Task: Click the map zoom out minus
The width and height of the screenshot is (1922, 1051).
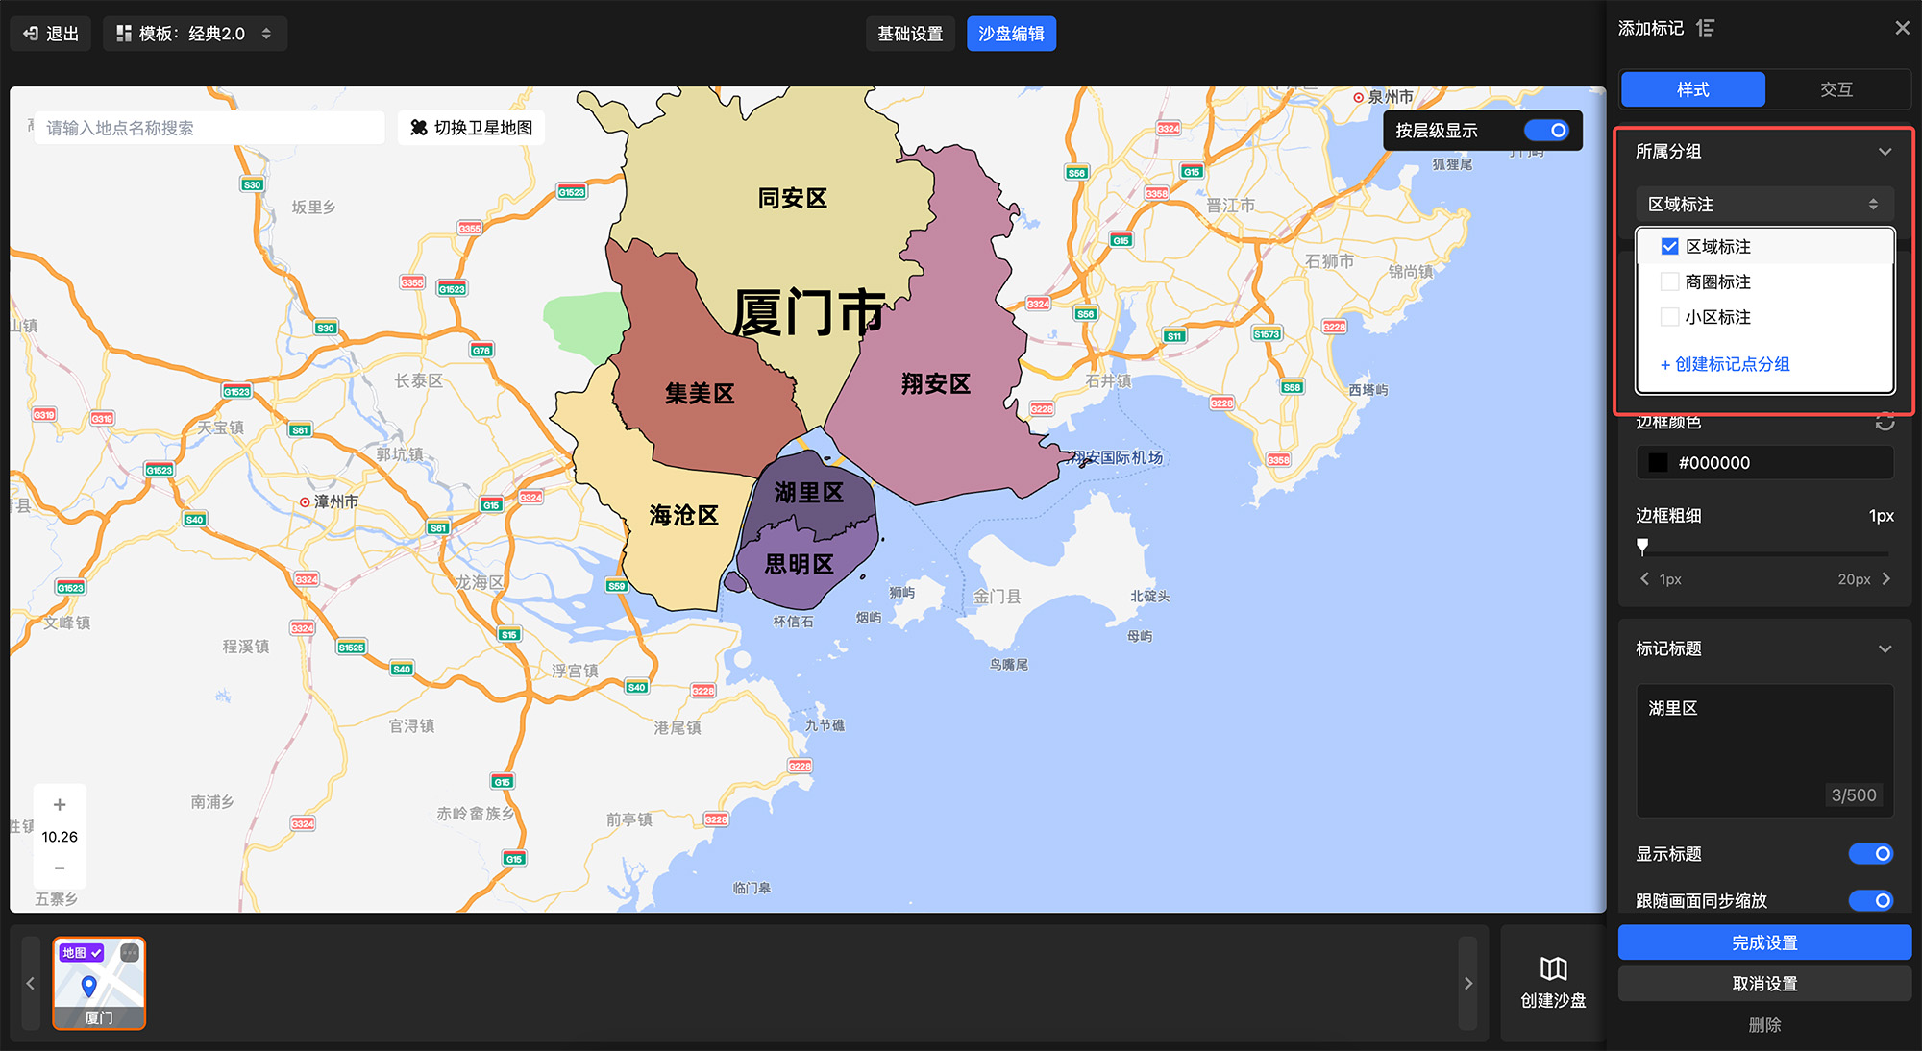Action: (60, 868)
